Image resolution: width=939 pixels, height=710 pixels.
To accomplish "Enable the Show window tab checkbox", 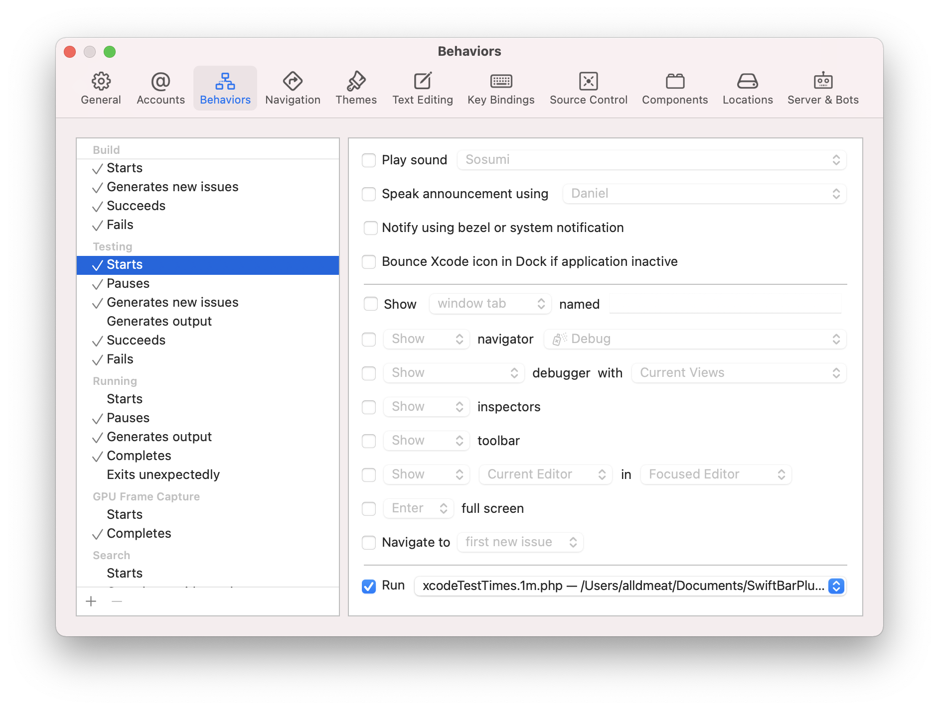I will (371, 304).
